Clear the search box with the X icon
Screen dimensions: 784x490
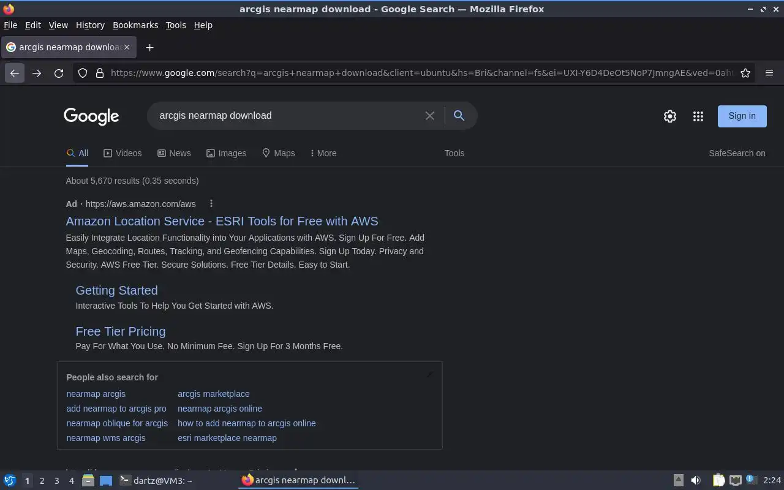coord(430,116)
